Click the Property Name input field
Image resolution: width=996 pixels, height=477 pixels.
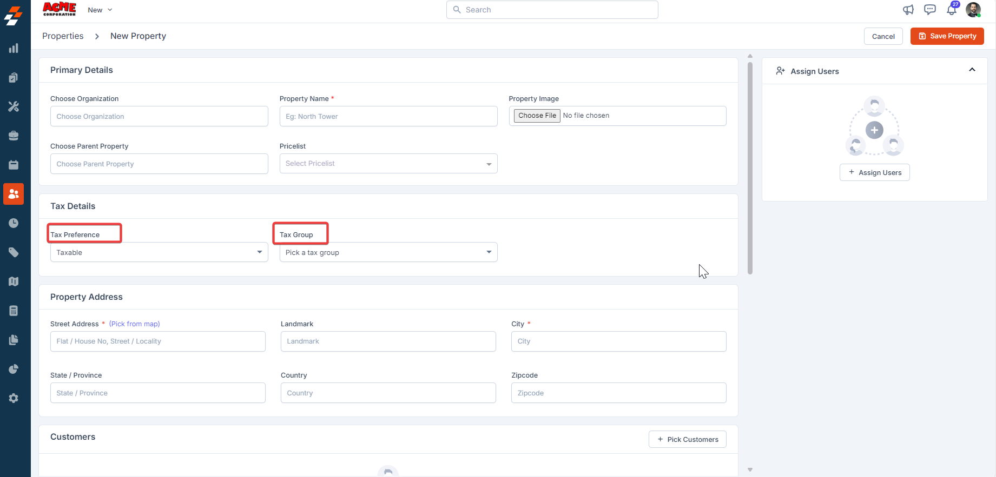tap(388, 116)
